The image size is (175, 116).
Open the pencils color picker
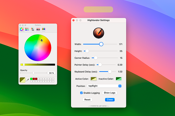(x=44, y=29)
